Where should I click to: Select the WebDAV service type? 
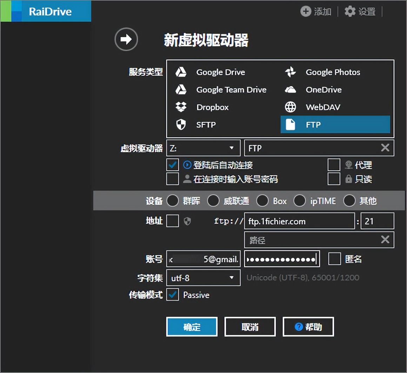point(335,107)
